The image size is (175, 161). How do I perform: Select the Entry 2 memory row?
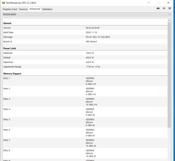click(x=85, y=91)
